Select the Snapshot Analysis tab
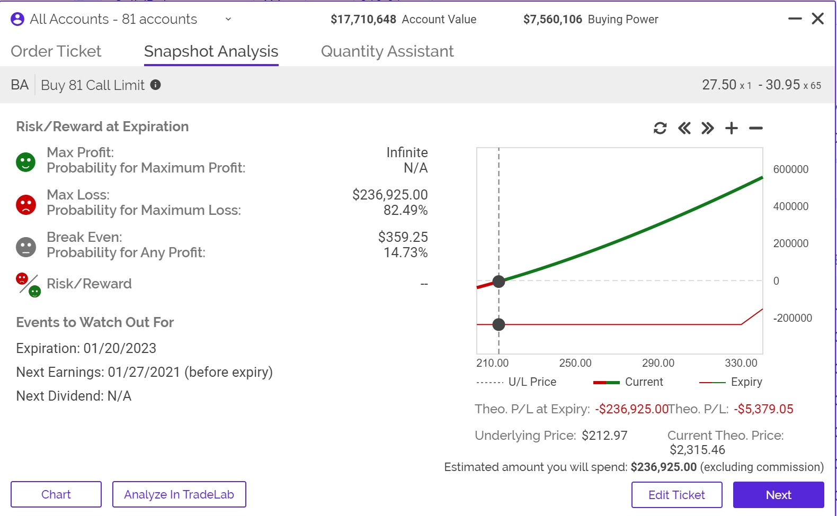The height and width of the screenshot is (516, 837). click(211, 51)
